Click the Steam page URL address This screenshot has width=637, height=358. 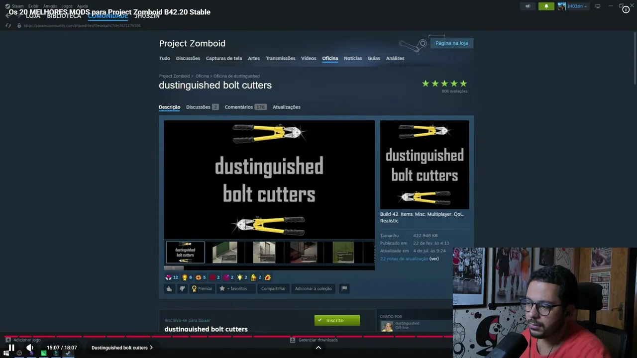tap(82, 25)
